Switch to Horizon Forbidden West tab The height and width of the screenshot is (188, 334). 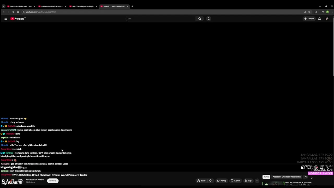21,6
